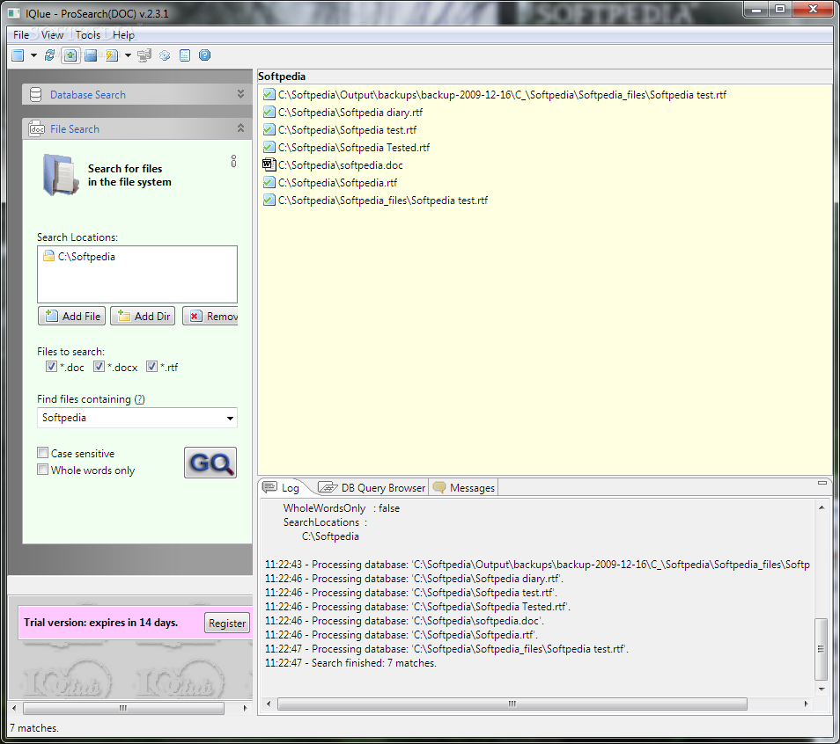Click the blue panel toolbar icon next to lightning icon

tap(91, 55)
